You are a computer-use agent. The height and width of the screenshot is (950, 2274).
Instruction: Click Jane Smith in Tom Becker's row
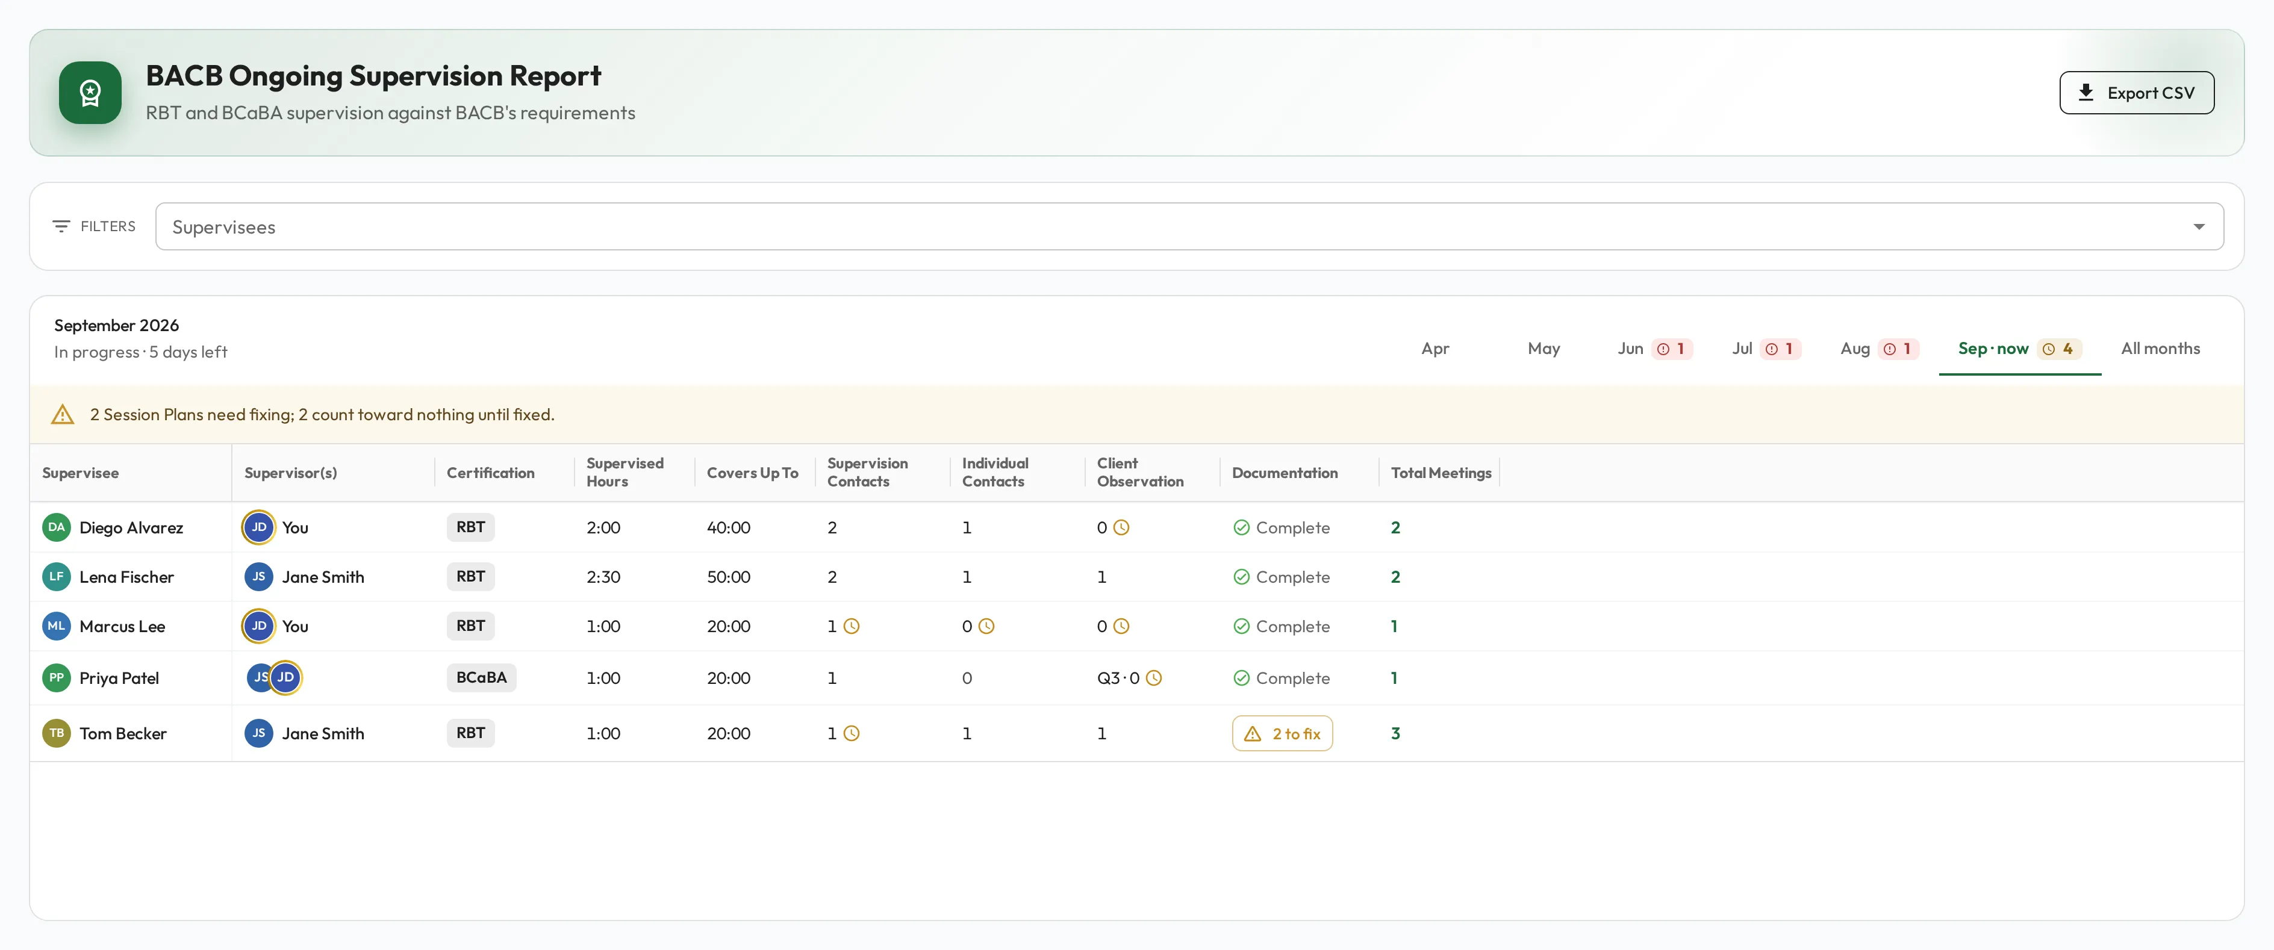[323, 733]
